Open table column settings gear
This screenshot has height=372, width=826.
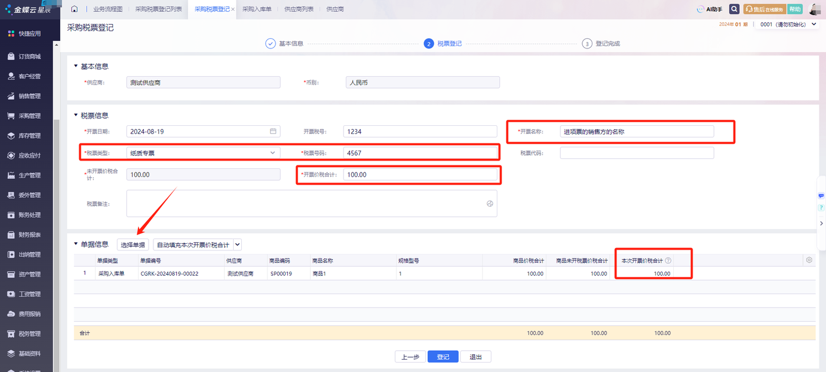click(x=809, y=260)
